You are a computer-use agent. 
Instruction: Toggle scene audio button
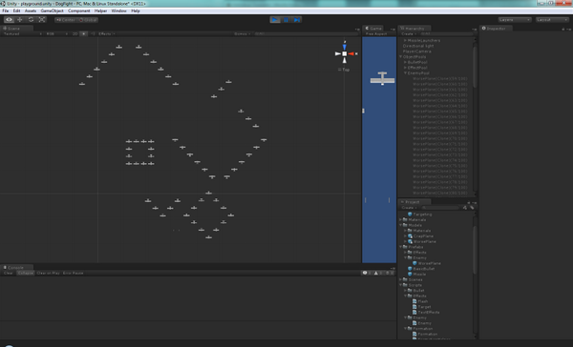coord(93,33)
